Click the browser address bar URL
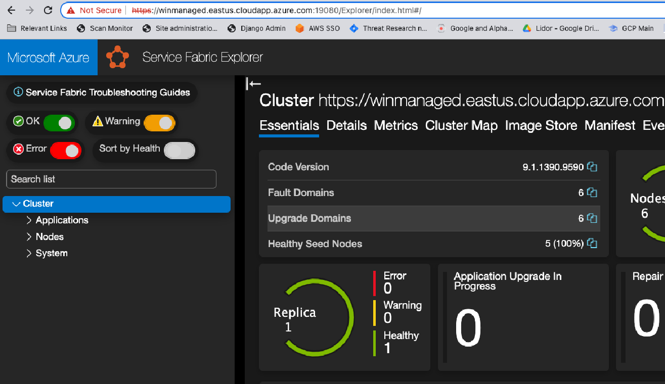665x384 pixels. (277, 10)
